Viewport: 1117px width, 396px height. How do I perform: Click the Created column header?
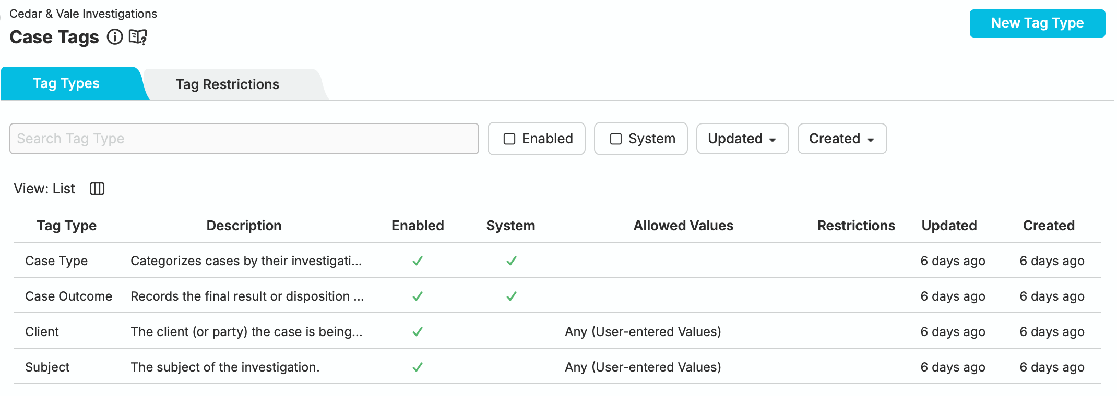coord(1049,226)
